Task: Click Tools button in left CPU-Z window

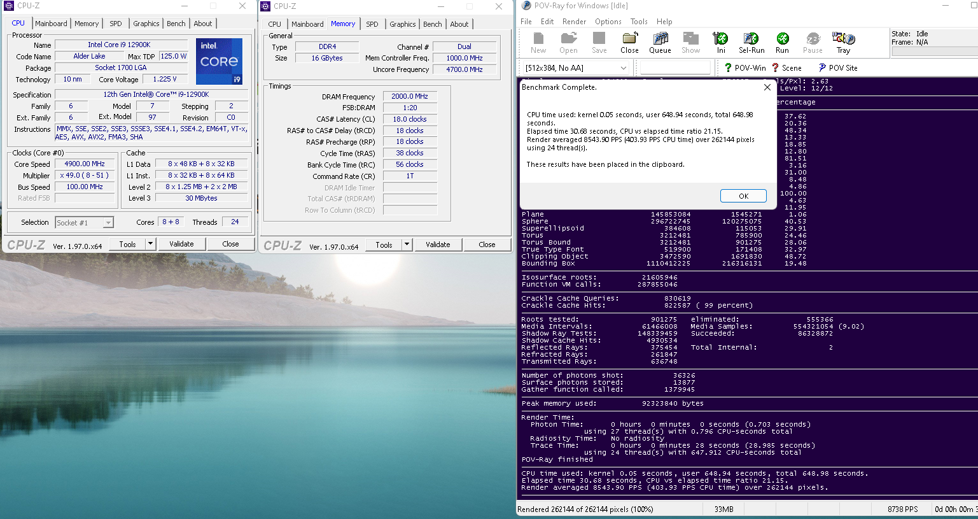Action: (x=127, y=244)
